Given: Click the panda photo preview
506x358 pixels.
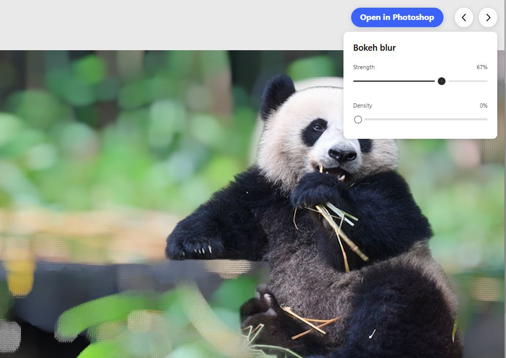Looking at the screenshot, I should 282,205.
